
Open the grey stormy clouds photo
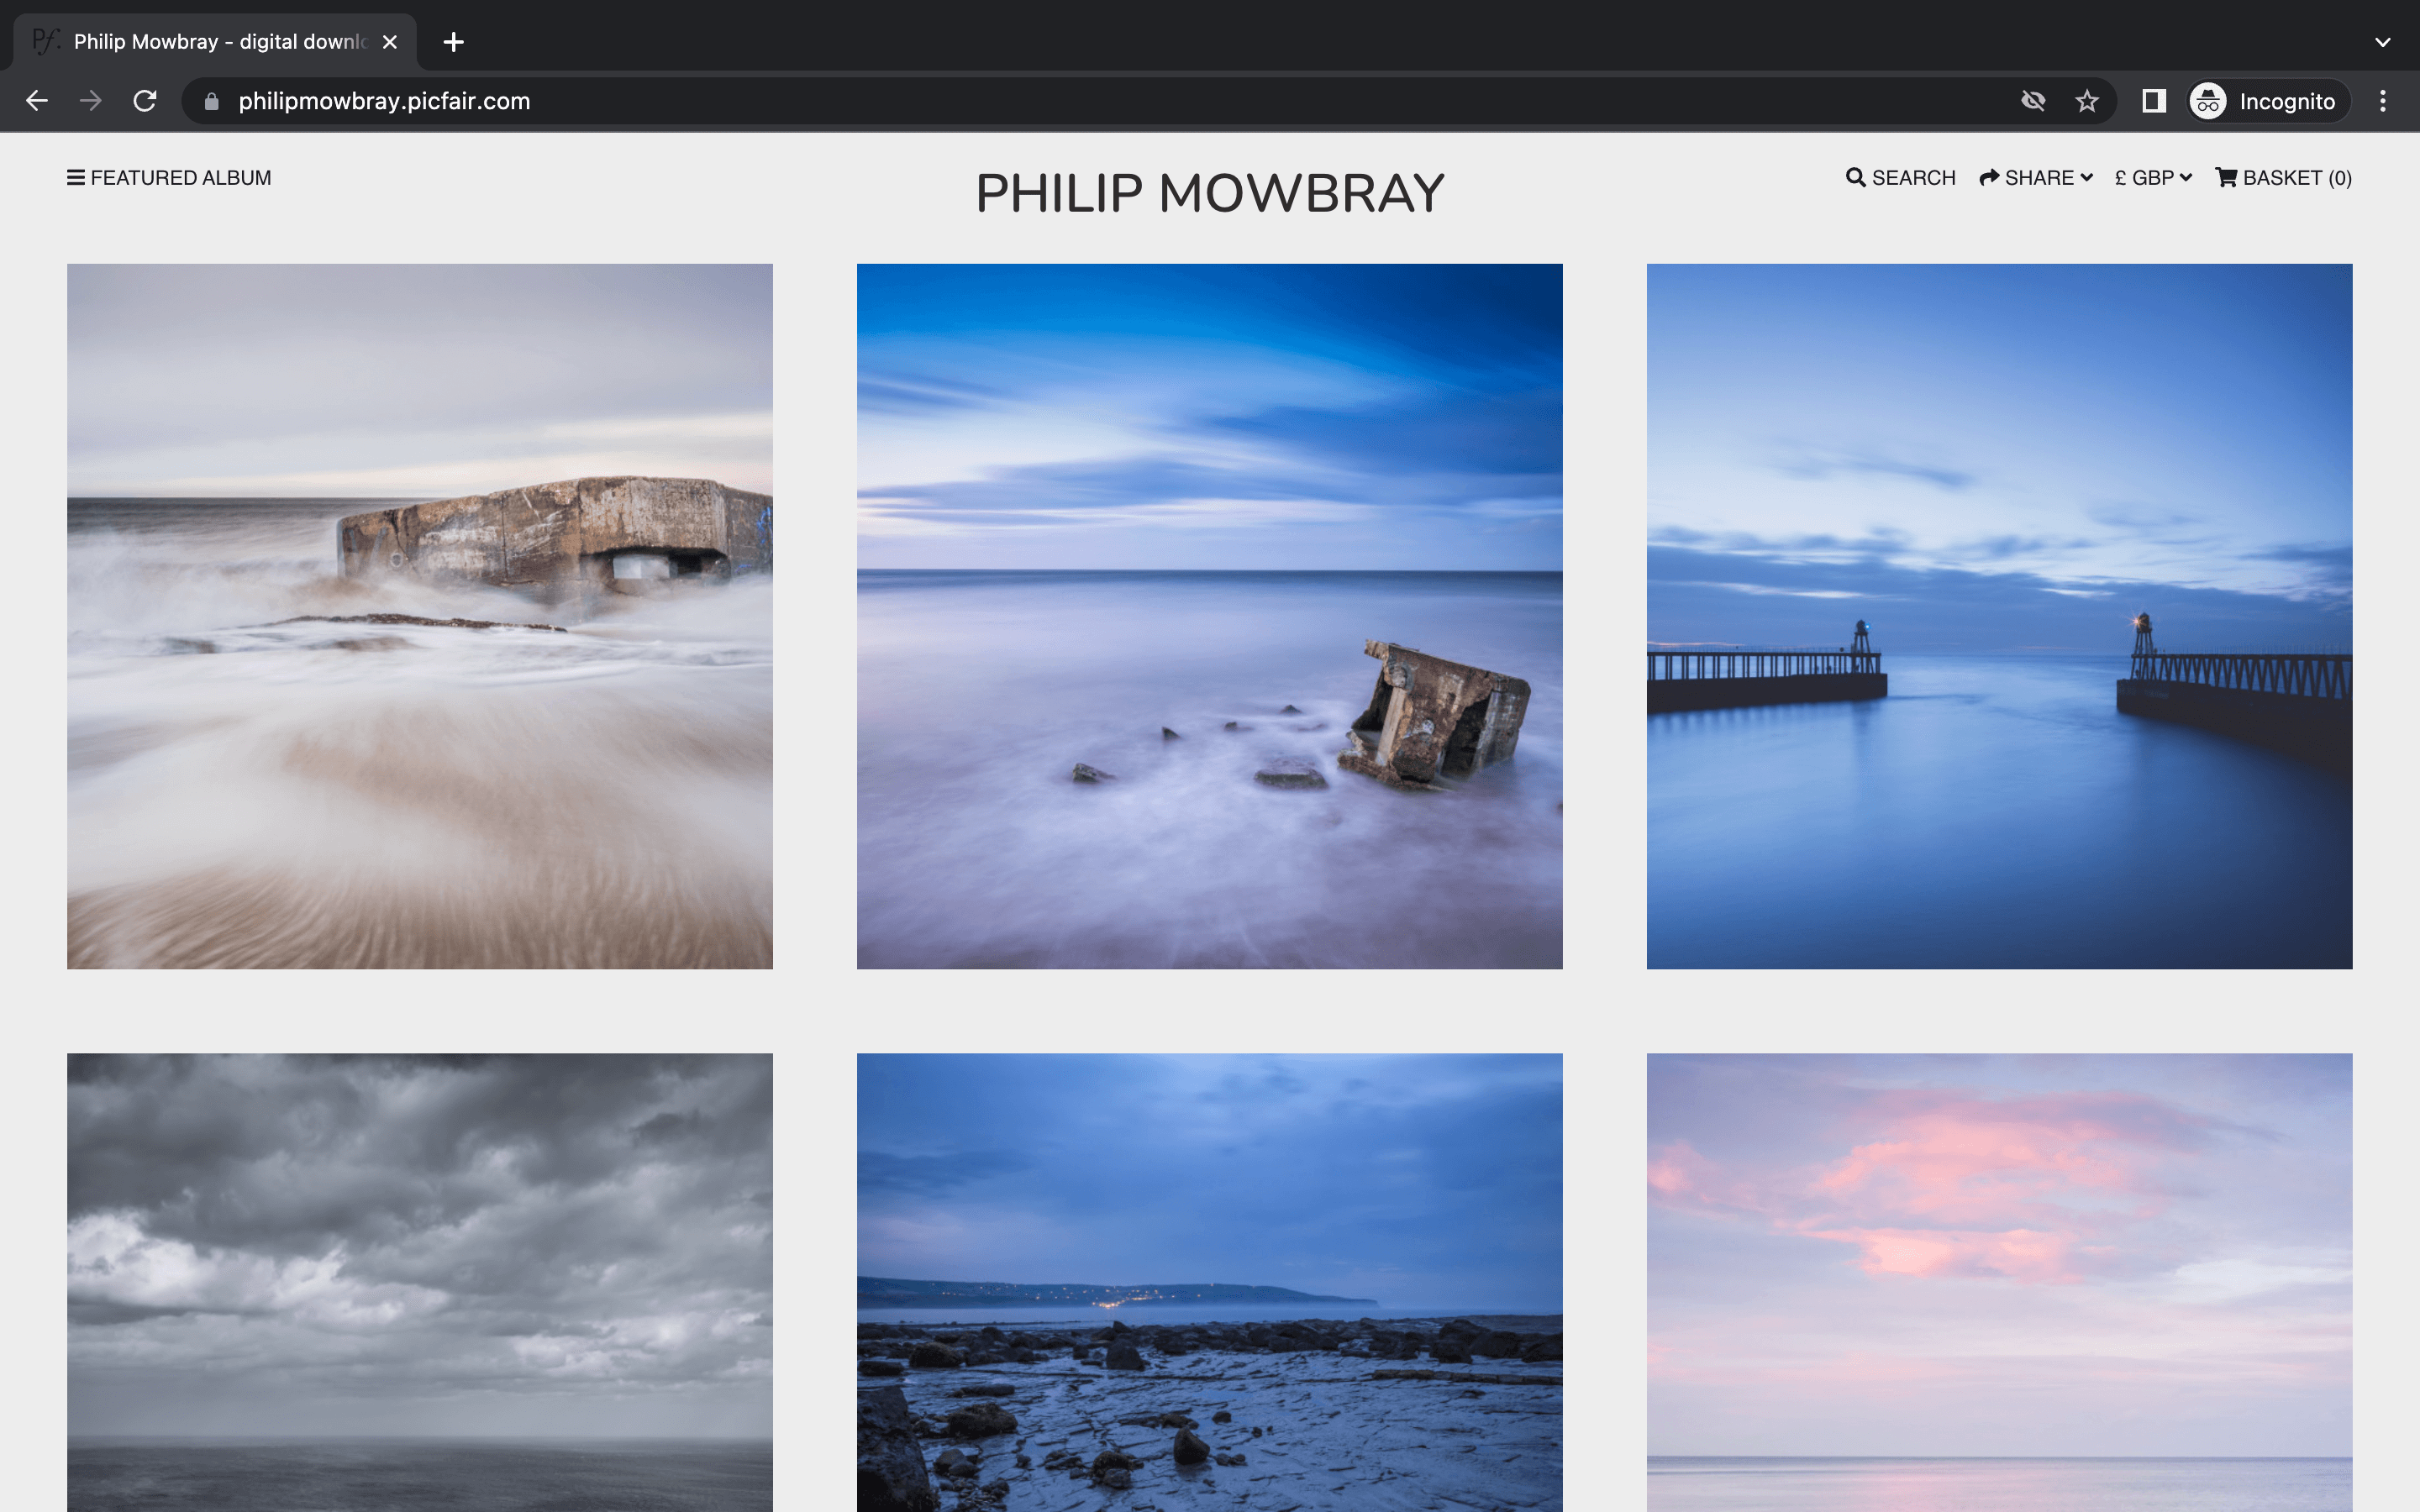[x=420, y=1282]
